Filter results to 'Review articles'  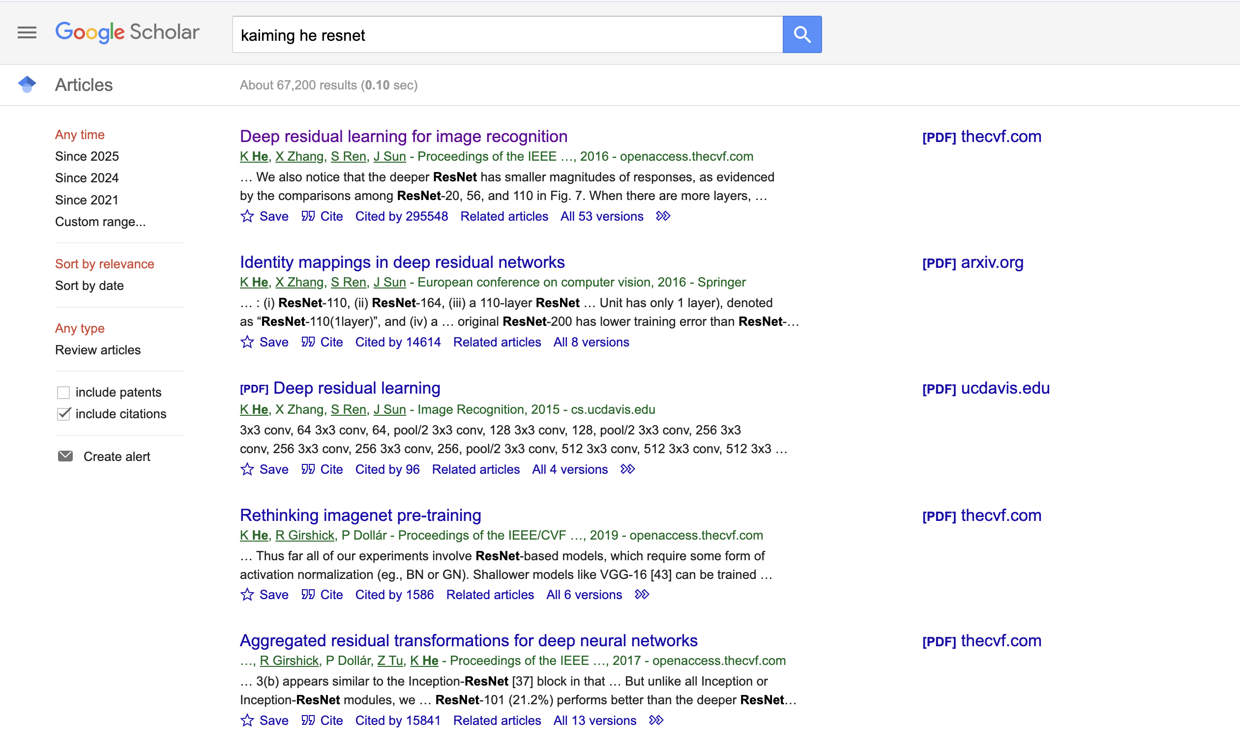(98, 349)
